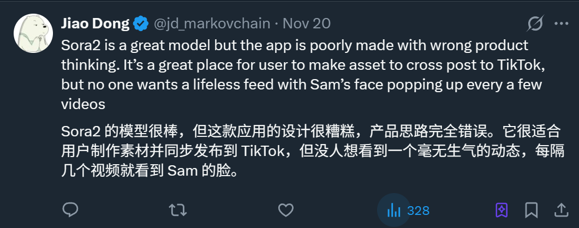Click the reply speech bubble icon
The width and height of the screenshot is (579, 228).
pos(70,210)
